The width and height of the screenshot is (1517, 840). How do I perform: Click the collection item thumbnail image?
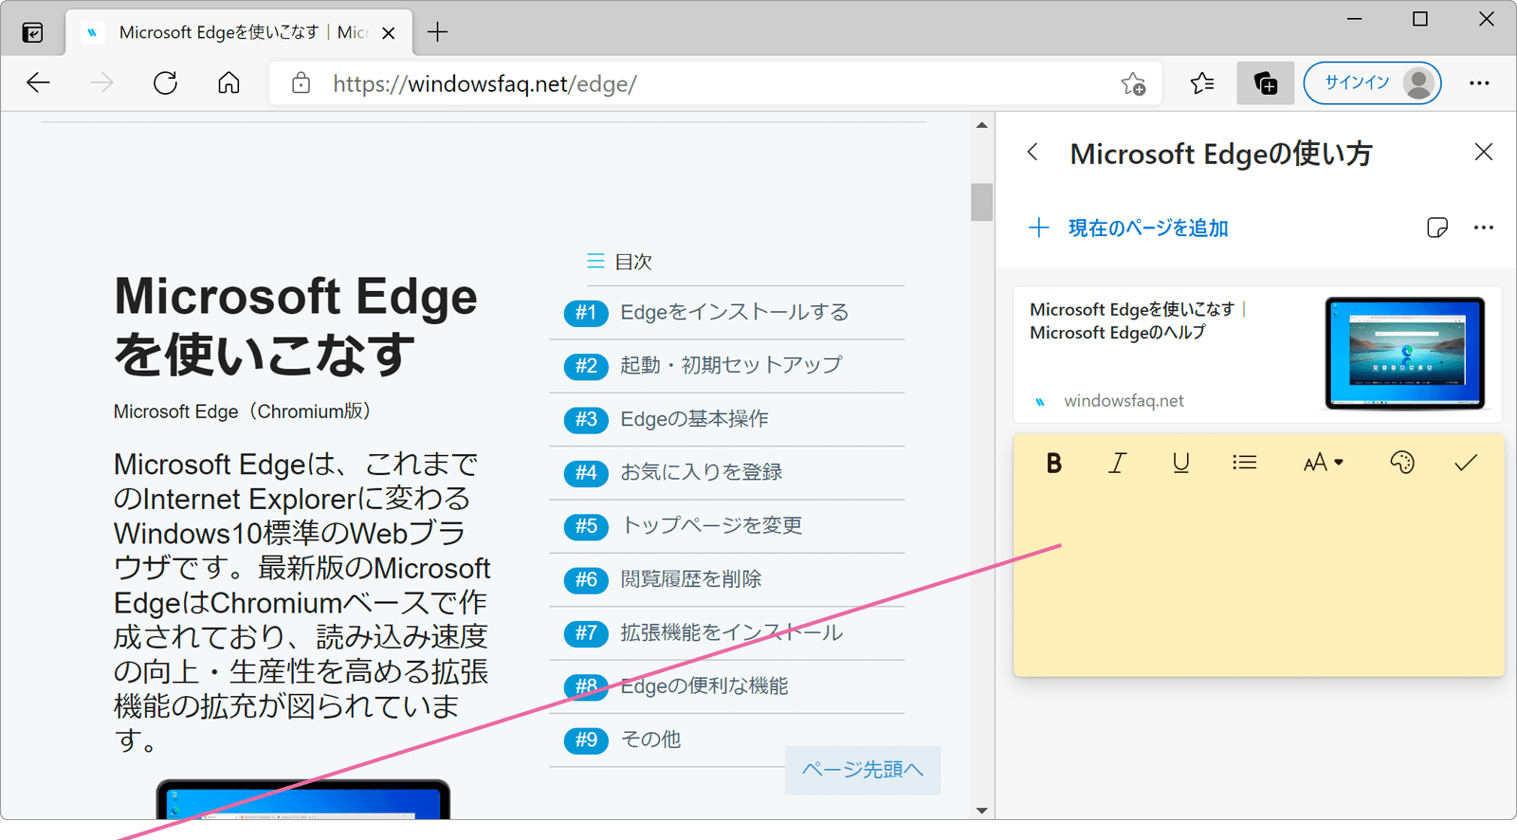[x=1405, y=353]
